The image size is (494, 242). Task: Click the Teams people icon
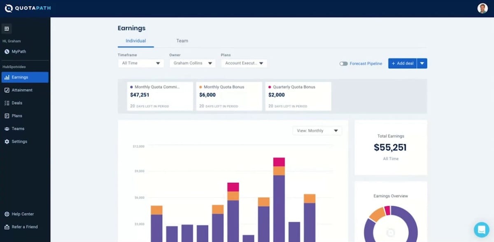tap(7, 129)
